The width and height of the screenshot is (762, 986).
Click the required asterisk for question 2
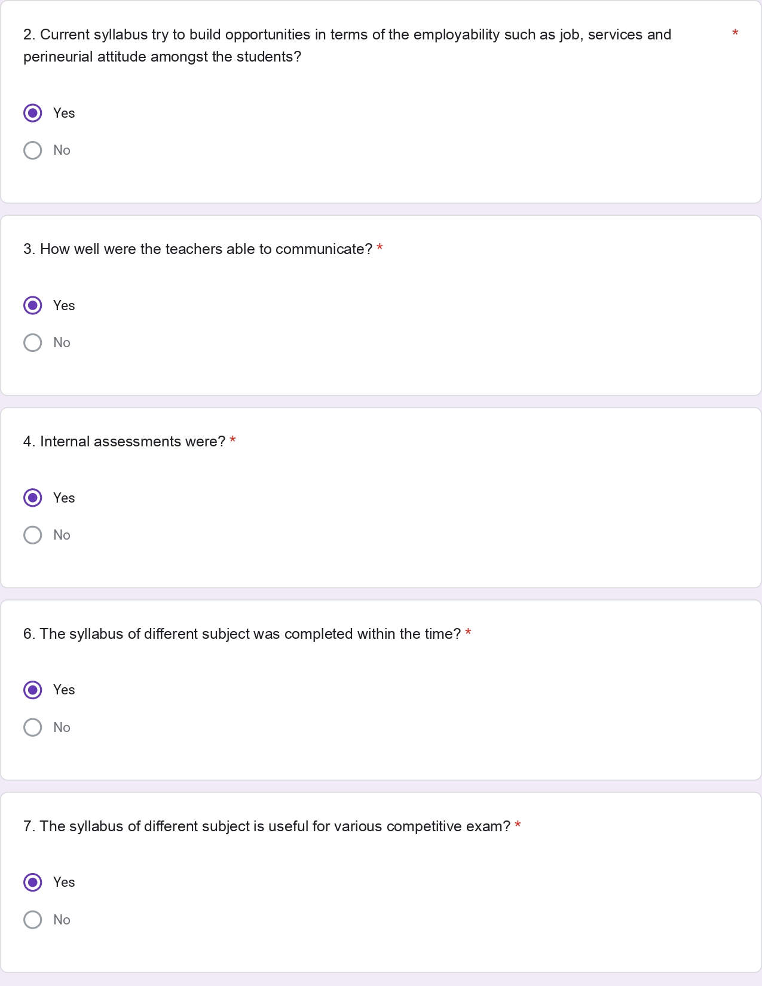[x=735, y=33]
